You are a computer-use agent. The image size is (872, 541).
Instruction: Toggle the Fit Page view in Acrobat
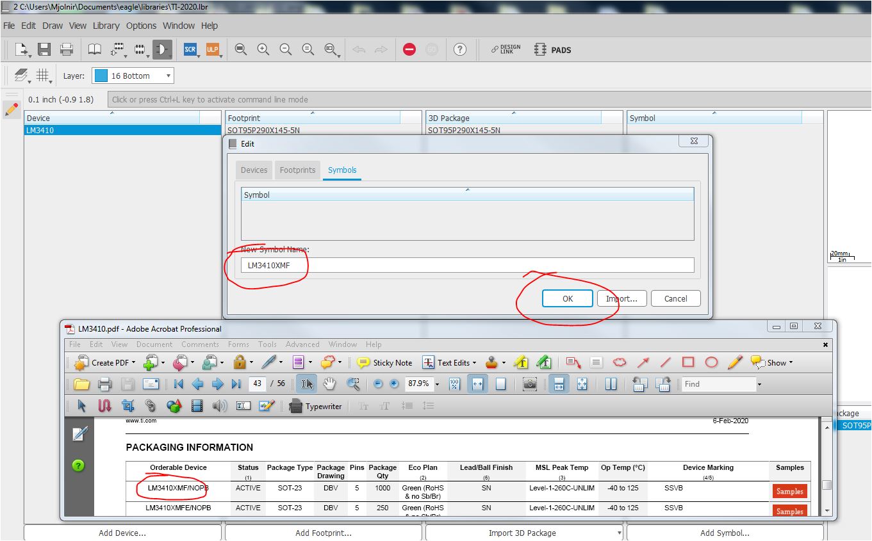click(500, 384)
